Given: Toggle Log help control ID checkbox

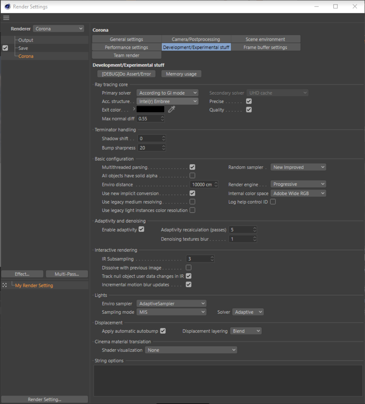Looking at the screenshot, I should (273, 202).
